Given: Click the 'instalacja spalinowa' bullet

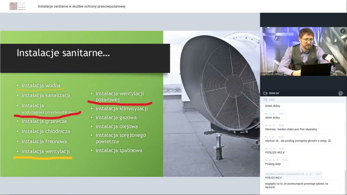Looking at the screenshot, I should pos(119,150).
